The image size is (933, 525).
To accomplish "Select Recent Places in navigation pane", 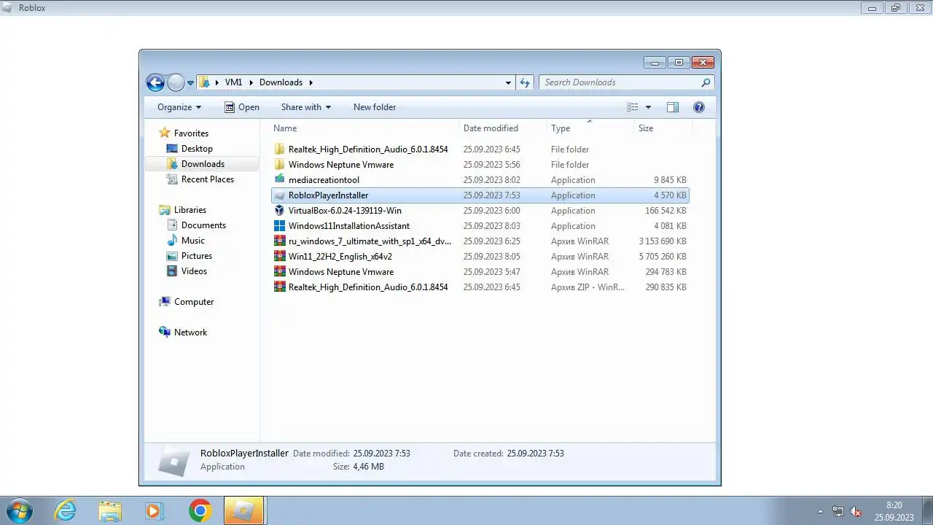I will pyautogui.click(x=208, y=179).
